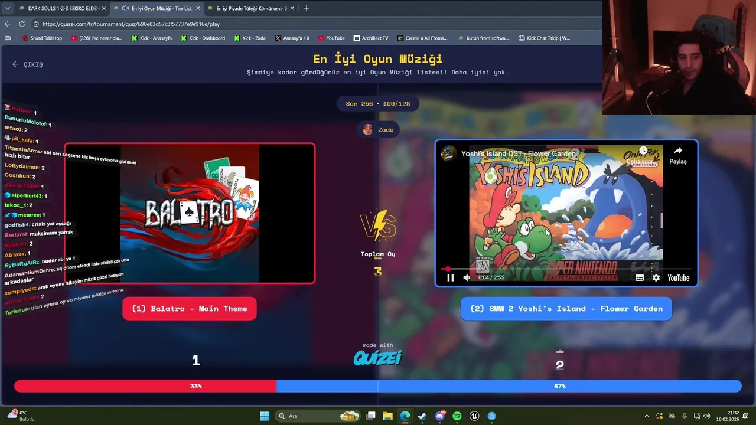The width and height of the screenshot is (756, 425).
Task: Reload the current page
Action: [x=22, y=24]
